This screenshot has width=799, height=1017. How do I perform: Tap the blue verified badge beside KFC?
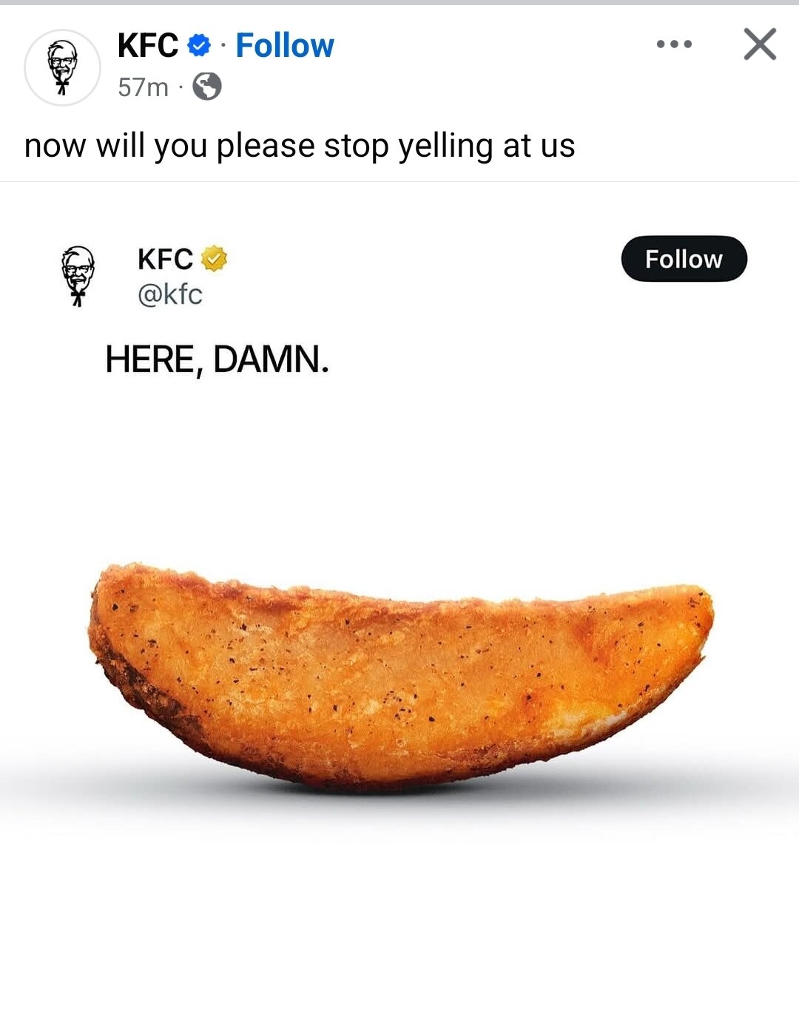(198, 46)
